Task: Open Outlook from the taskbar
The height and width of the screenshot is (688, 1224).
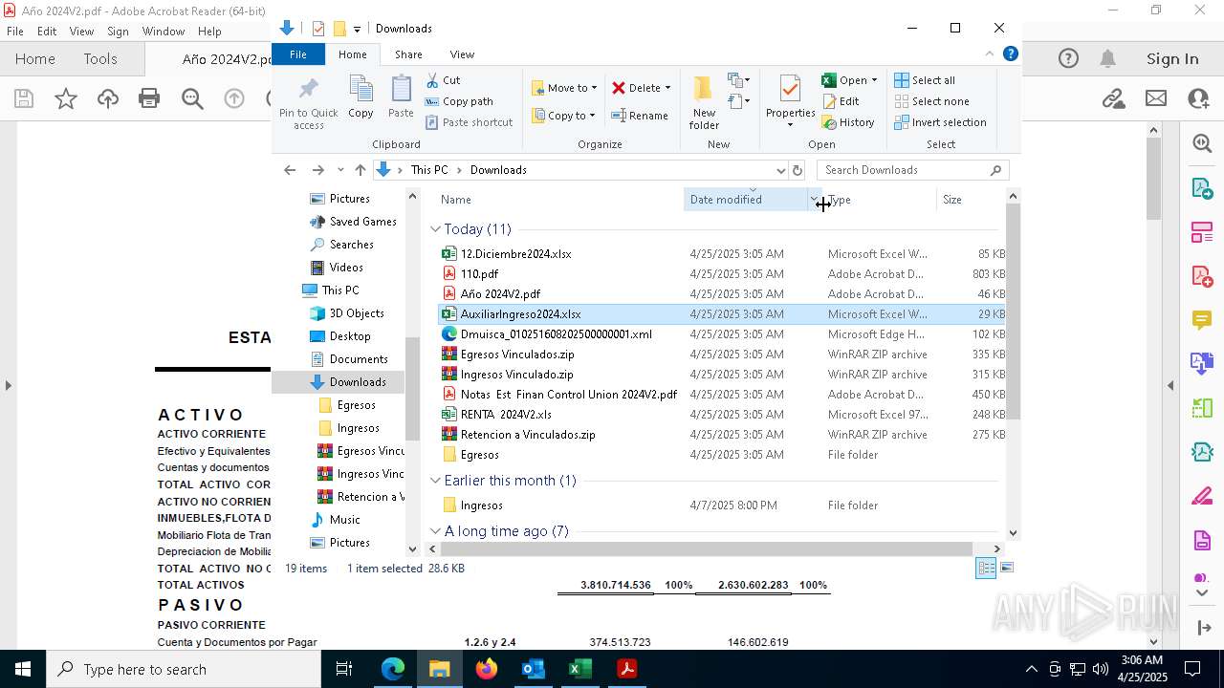Action: 534,669
